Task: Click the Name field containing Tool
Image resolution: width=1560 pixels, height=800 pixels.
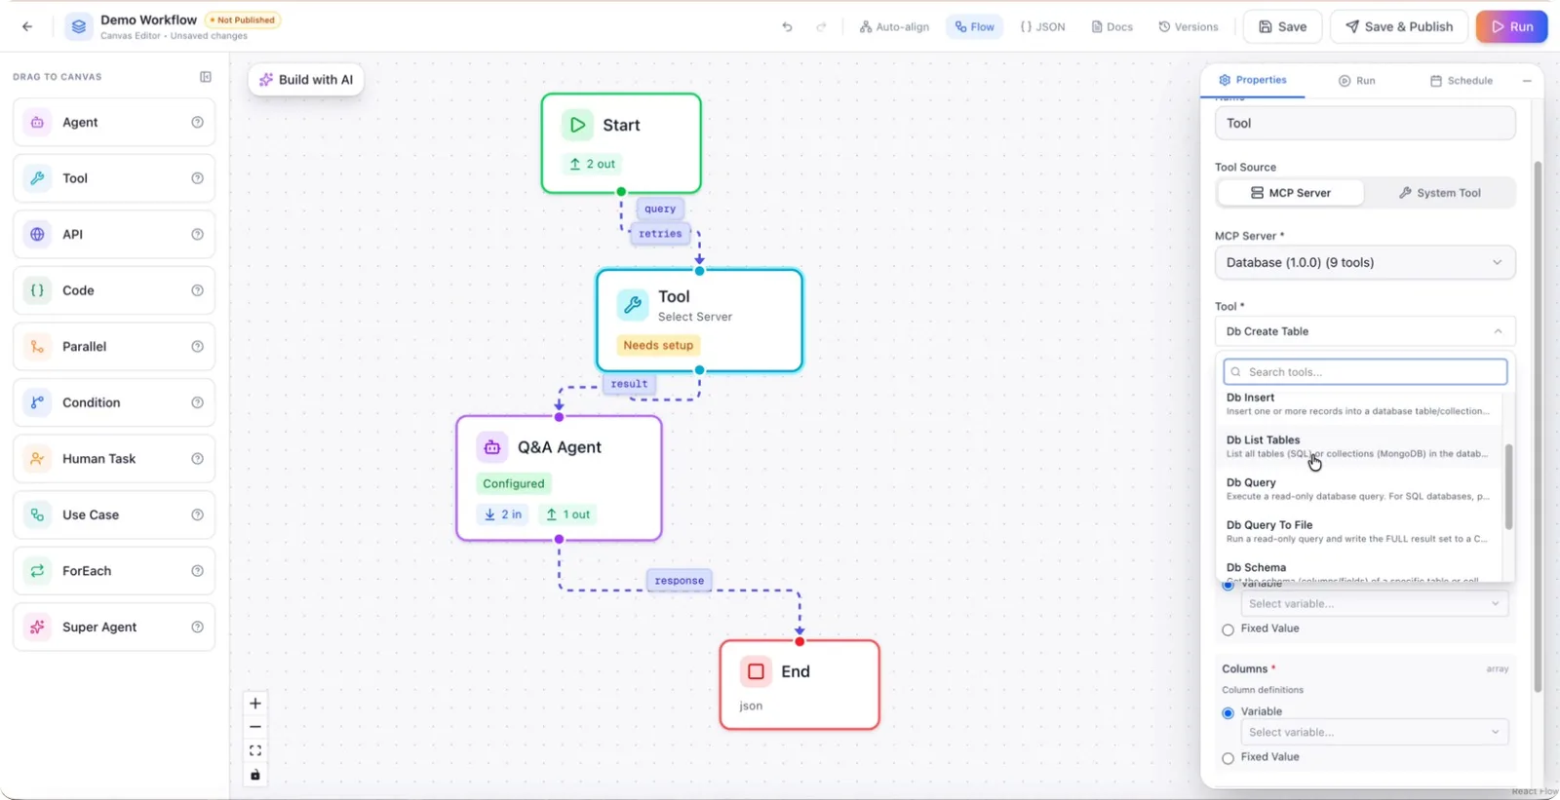Action: [1365, 124]
